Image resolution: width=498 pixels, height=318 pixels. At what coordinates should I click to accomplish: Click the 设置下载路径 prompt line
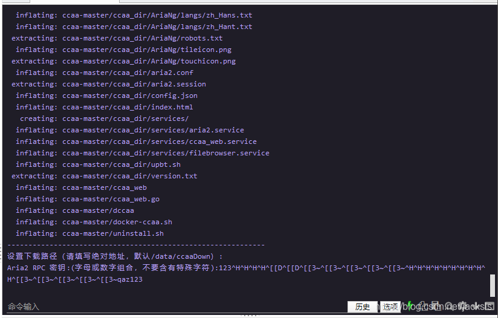115,256
